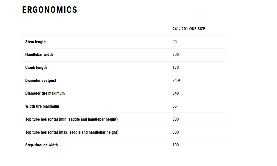Click the Stem length value 90

(x=175, y=42)
